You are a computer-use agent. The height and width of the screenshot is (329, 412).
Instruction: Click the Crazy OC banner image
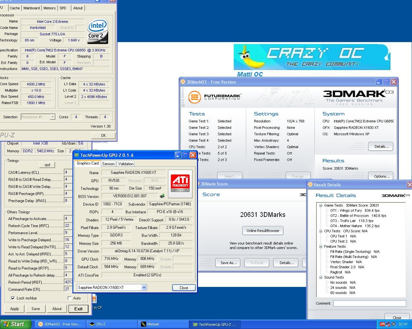pos(312,57)
